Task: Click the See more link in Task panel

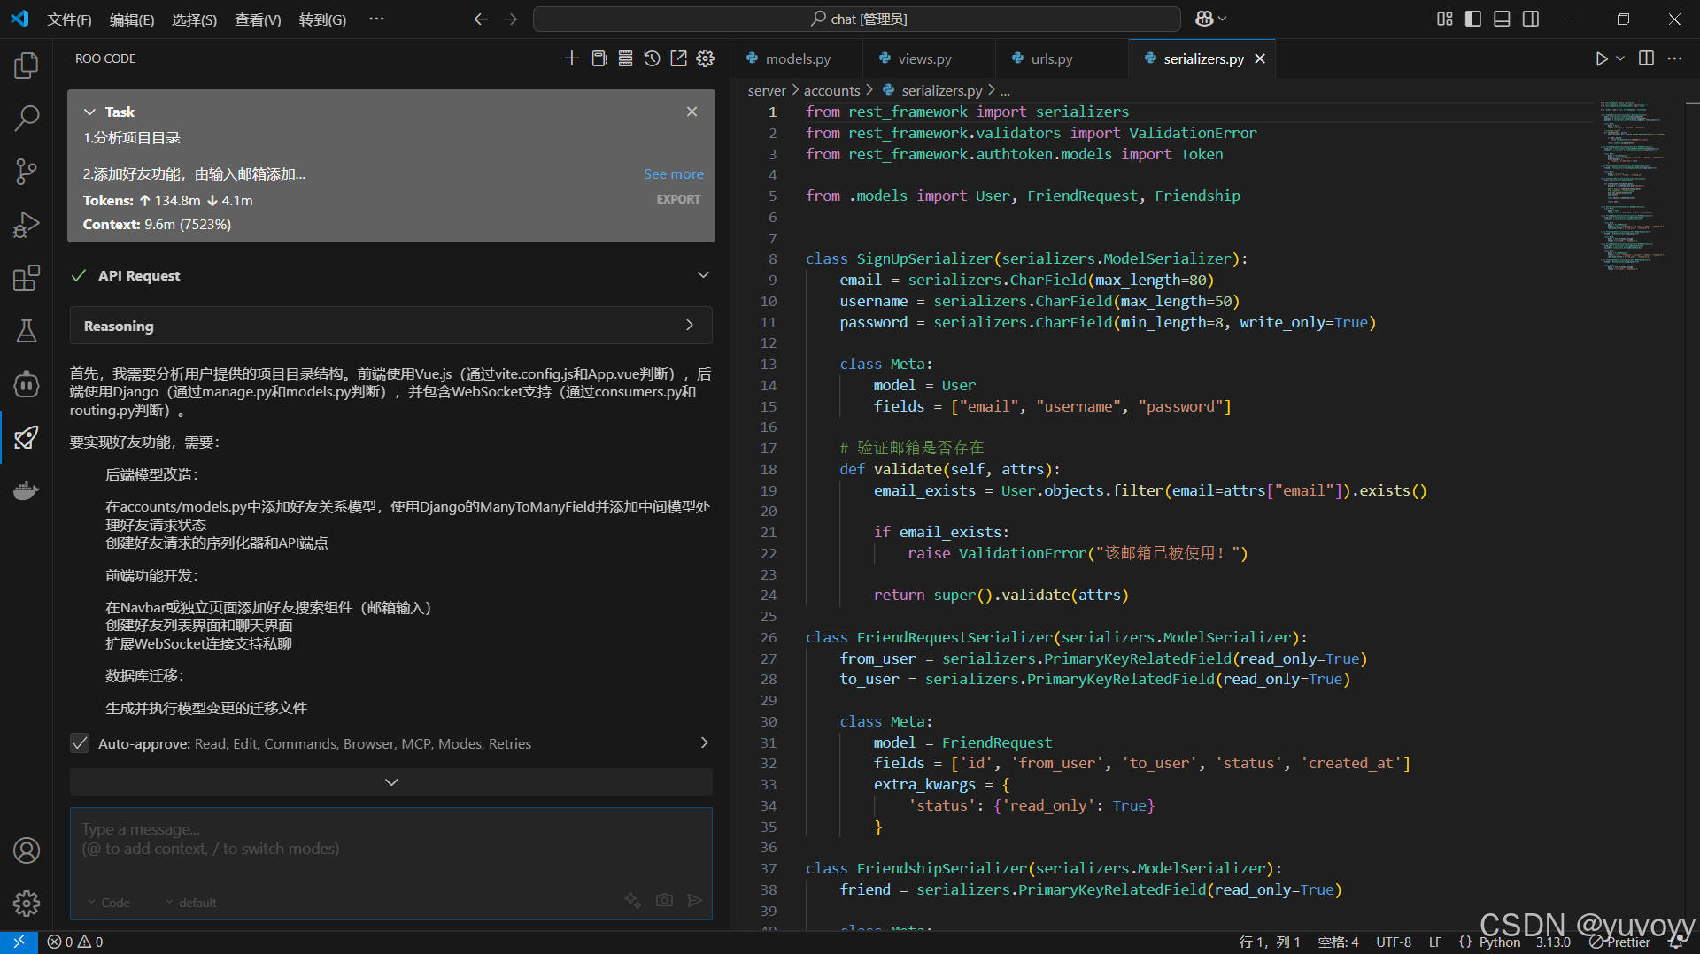Action: click(x=673, y=173)
